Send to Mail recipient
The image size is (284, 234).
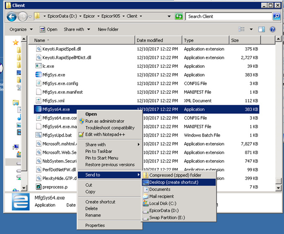pyautogui.click(x=179, y=196)
